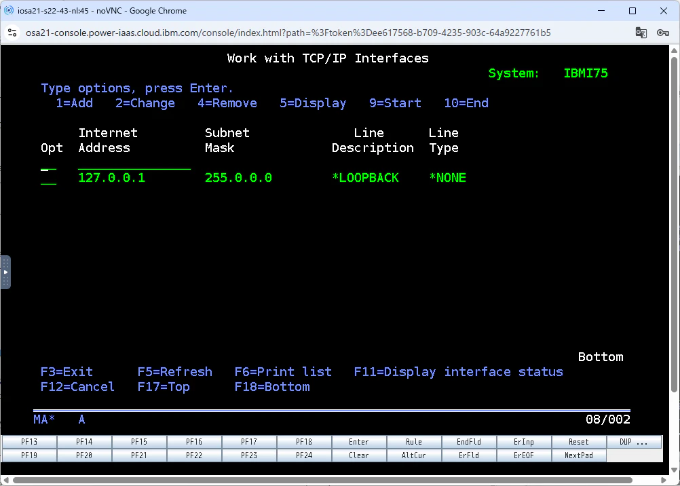
Task: Click the PF16 keypad button
Action: pyautogui.click(x=194, y=442)
